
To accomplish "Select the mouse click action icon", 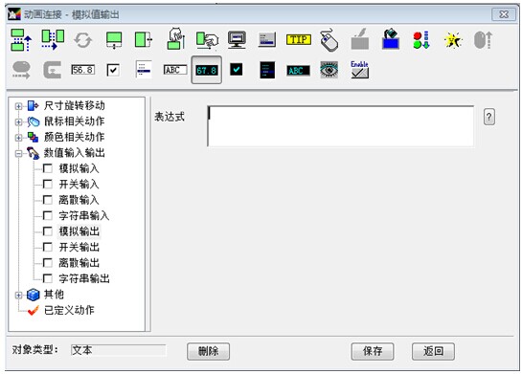I will pos(329,40).
